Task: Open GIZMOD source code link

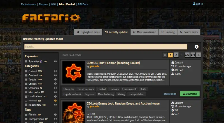Action: [x=170, y=94]
